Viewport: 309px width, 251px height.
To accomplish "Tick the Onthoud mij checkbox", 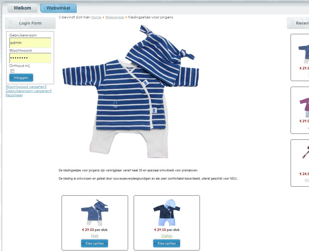I will [12, 71].
